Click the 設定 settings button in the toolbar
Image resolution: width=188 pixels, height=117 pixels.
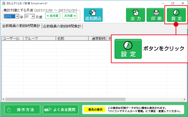click(x=176, y=15)
